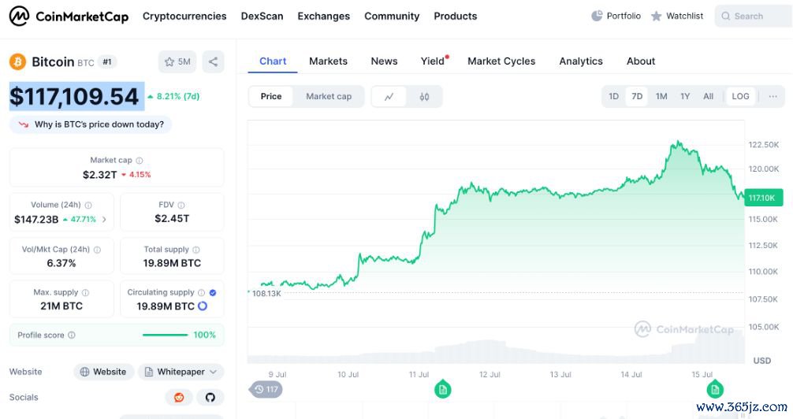Set chart range to All

pyautogui.click(x=708, y=97)
